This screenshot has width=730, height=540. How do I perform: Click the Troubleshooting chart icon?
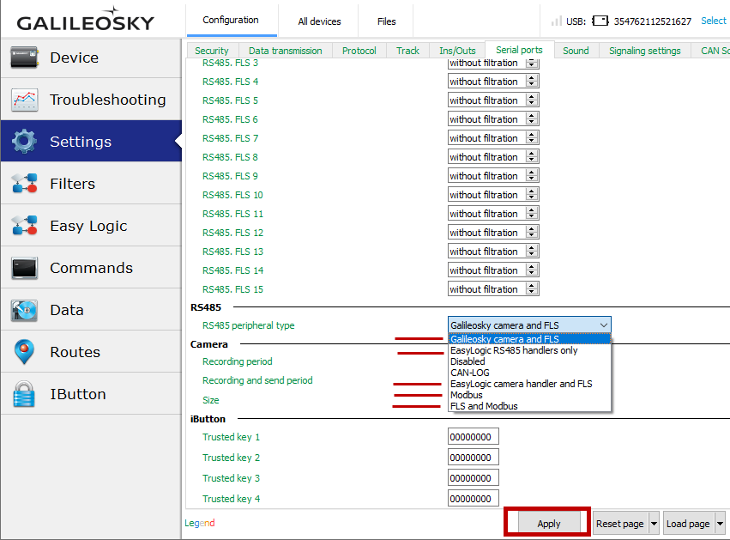[24, 100]
